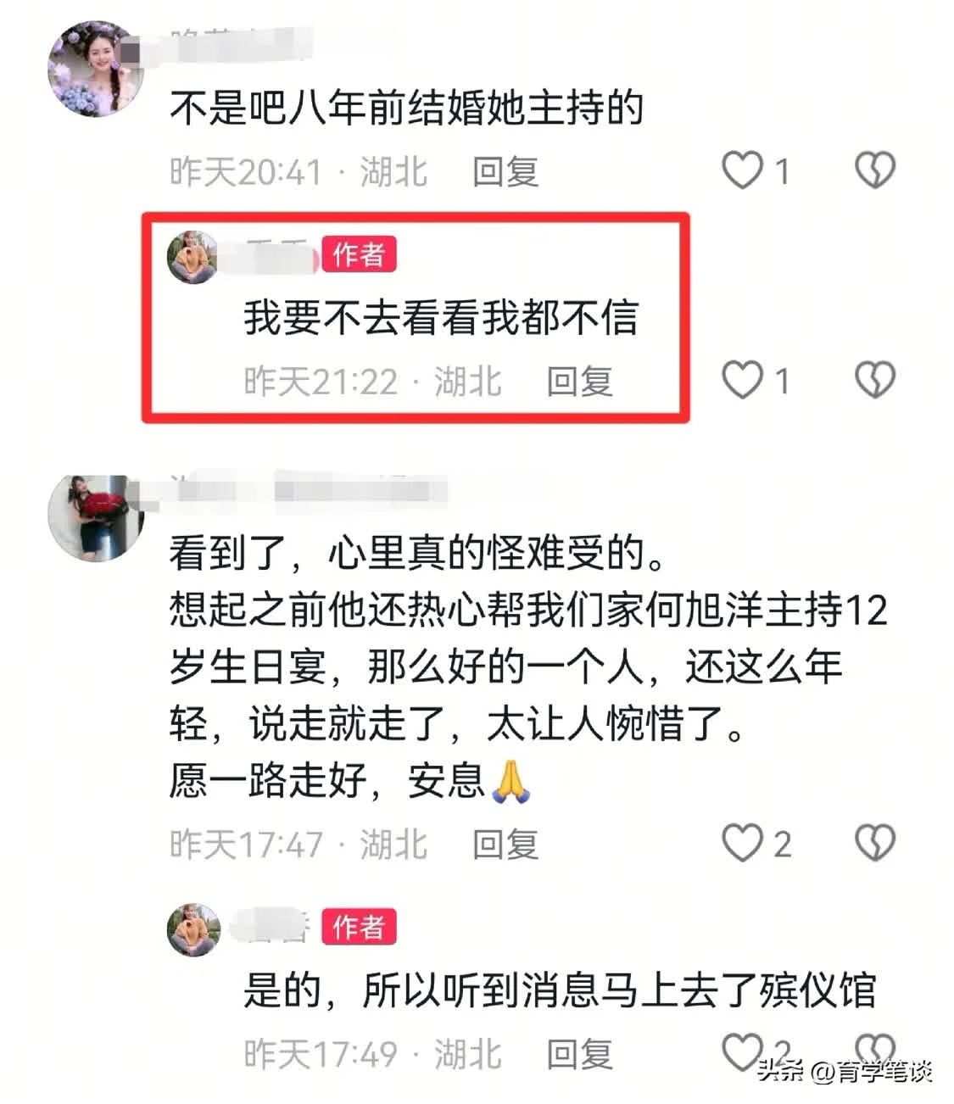Dislike the 17:47 condolence comment
This screenshot has height=1104, width=954.
coord(874,843)
